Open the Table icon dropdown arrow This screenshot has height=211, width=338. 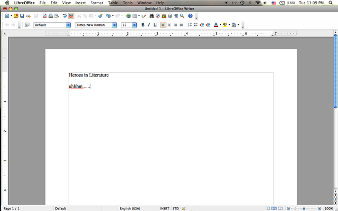point(139,16)
